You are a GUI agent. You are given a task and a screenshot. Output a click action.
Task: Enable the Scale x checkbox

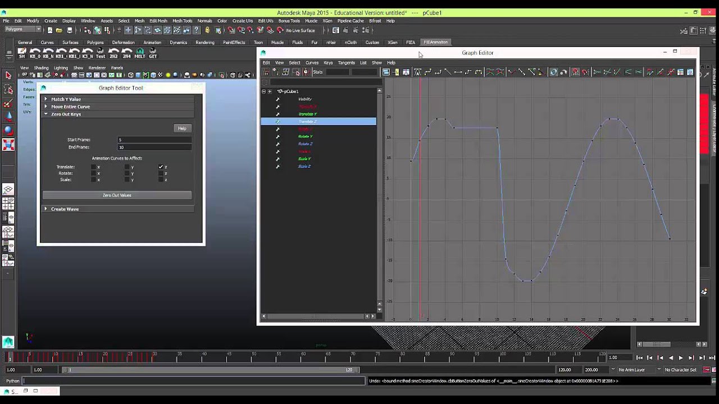coord(93,180)
